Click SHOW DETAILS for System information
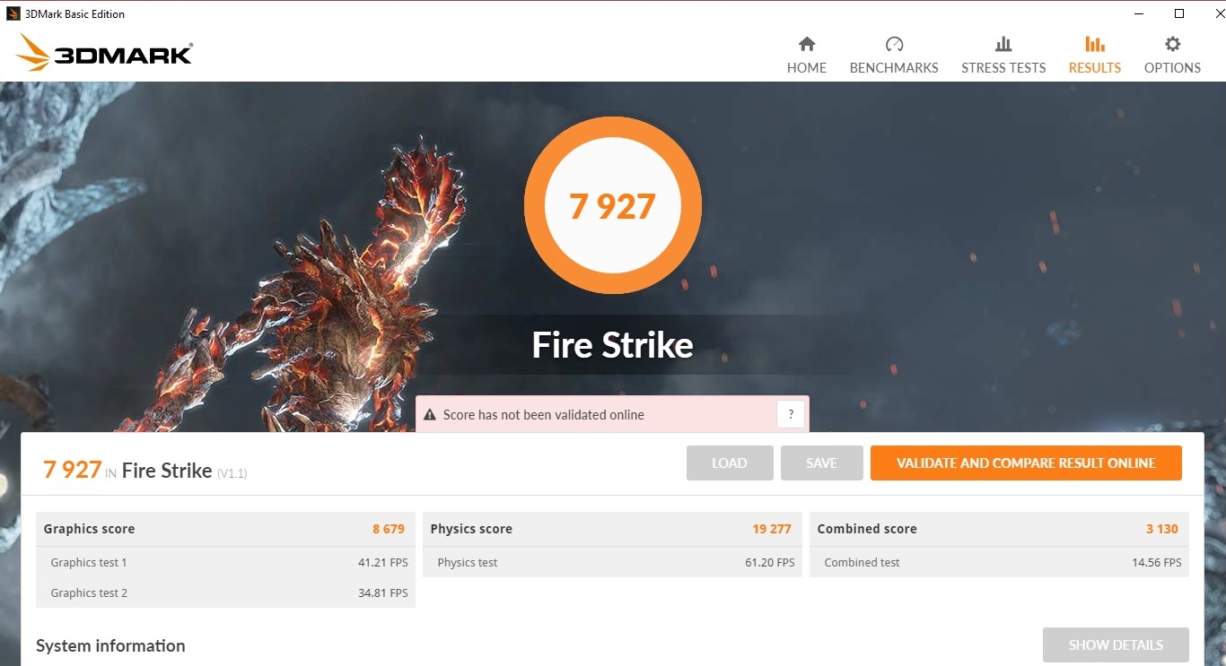This screenshot has width=1226, height=666. 1116,645
